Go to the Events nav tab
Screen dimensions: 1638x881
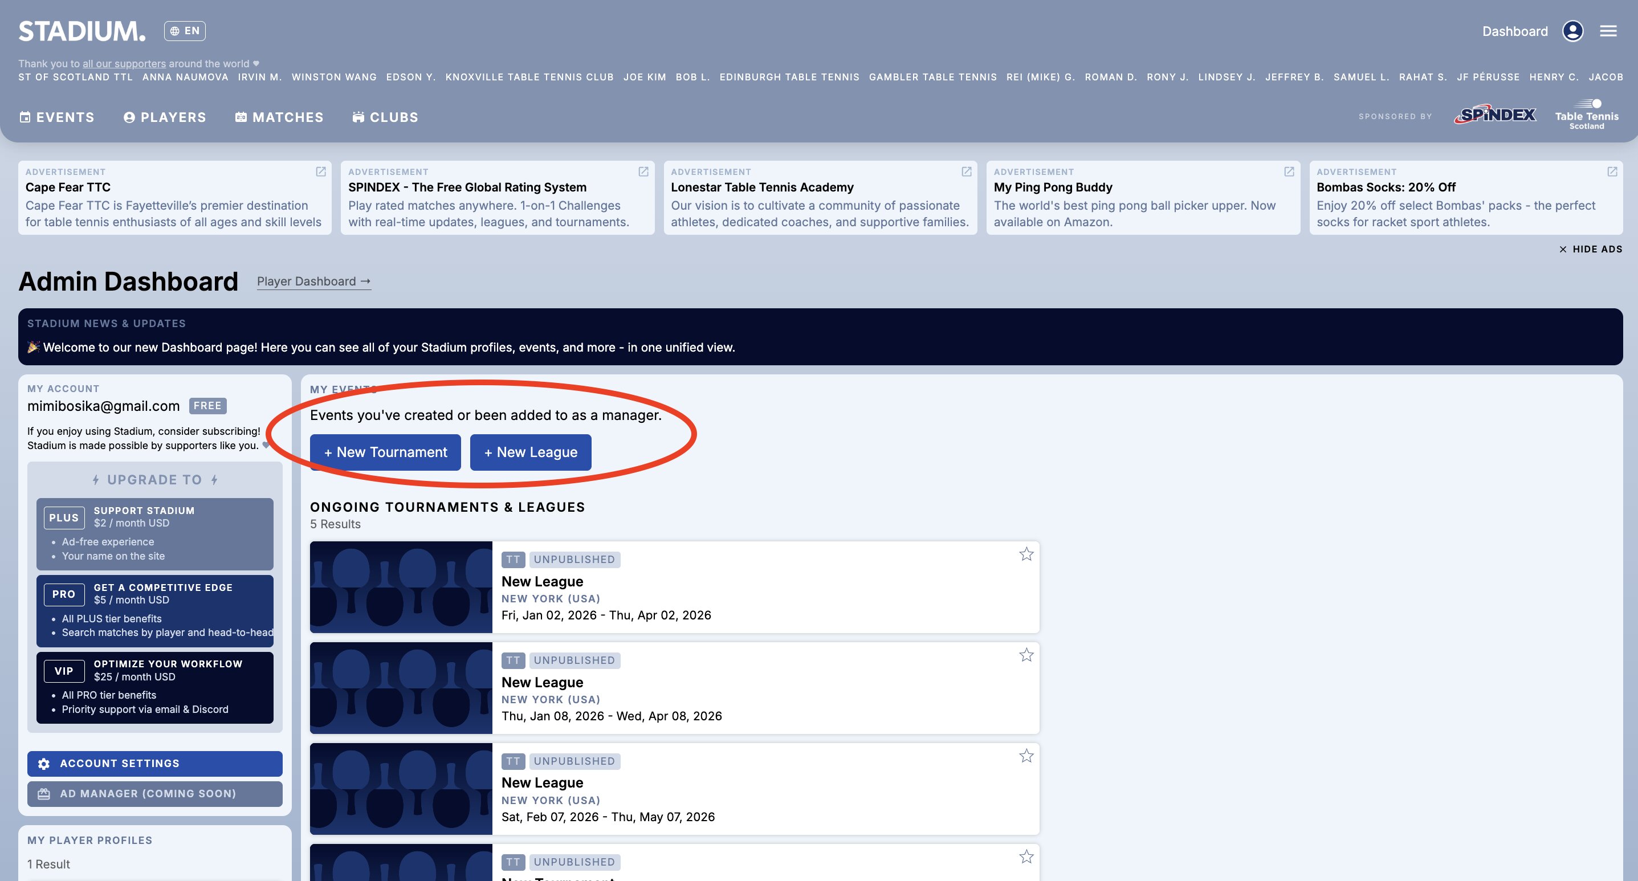(57, 117)
